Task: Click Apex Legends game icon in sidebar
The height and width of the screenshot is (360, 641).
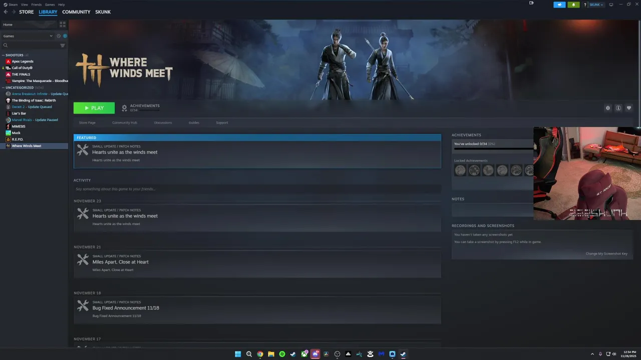Action: 8,61
